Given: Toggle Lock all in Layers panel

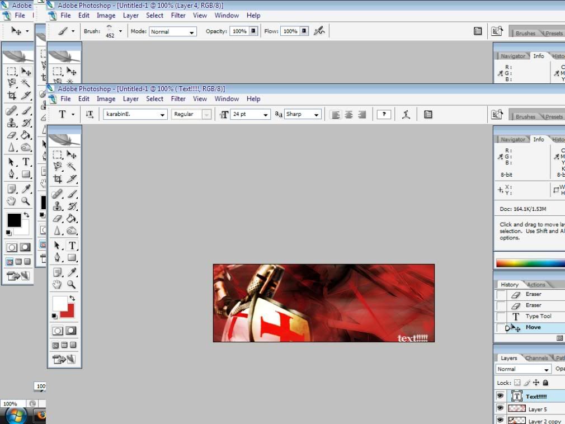Looking at the screenshot, I should pos(545,383).
